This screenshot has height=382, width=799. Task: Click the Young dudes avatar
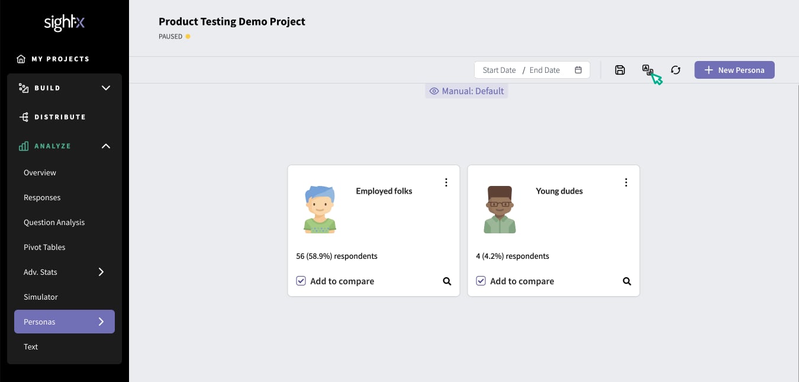(x=500, y=210)
